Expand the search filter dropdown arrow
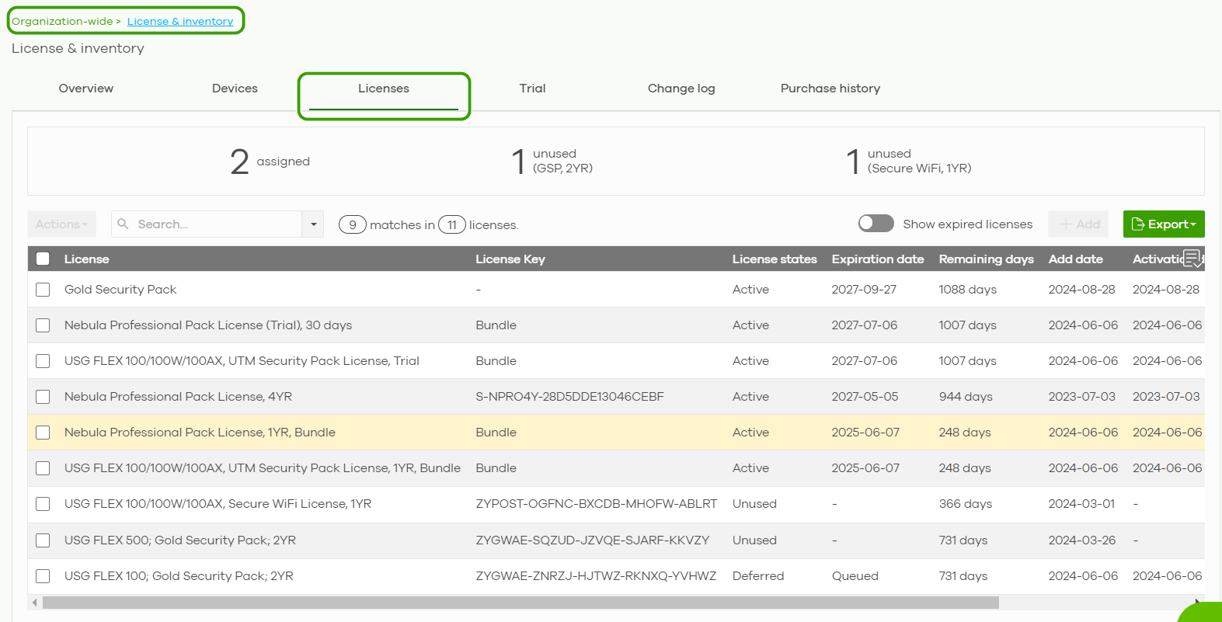Screen dimensions: 1222x622 [313, 224]
